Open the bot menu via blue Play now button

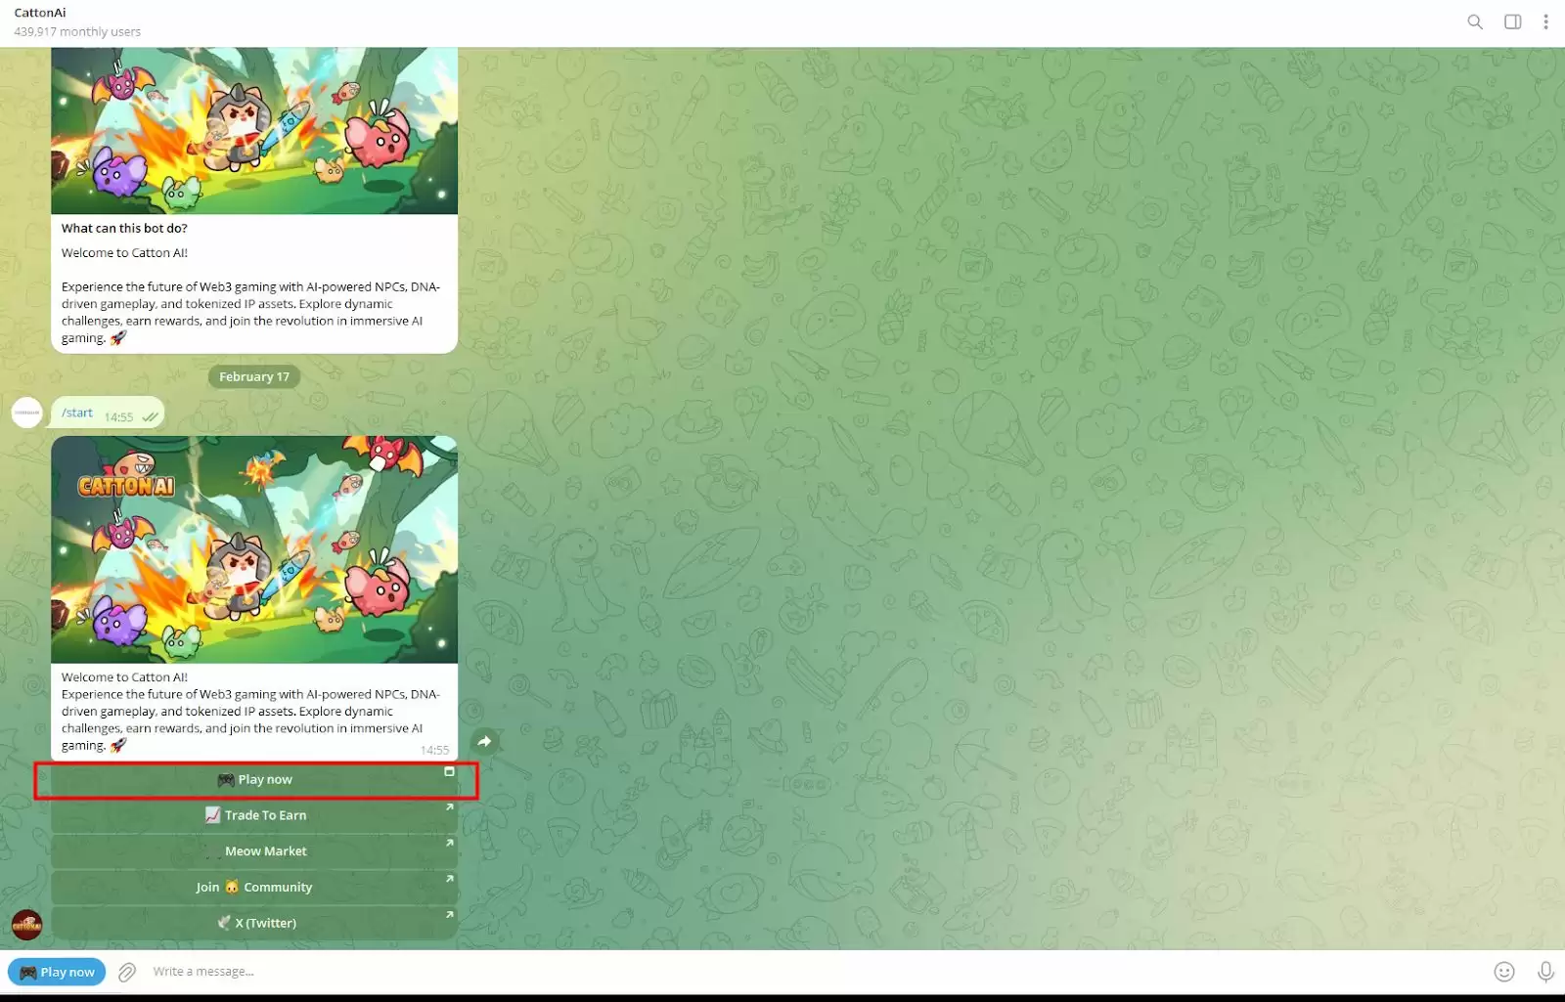[56, 971]
